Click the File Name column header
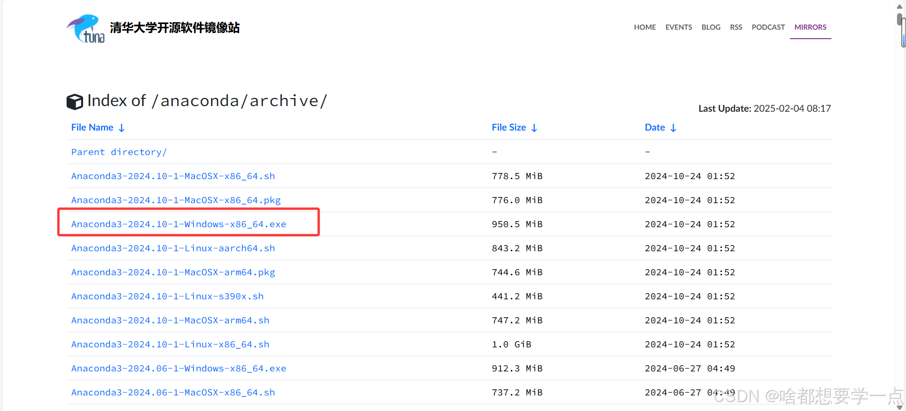The height and width of the screenshot is (411, 906). coord(93,127)
